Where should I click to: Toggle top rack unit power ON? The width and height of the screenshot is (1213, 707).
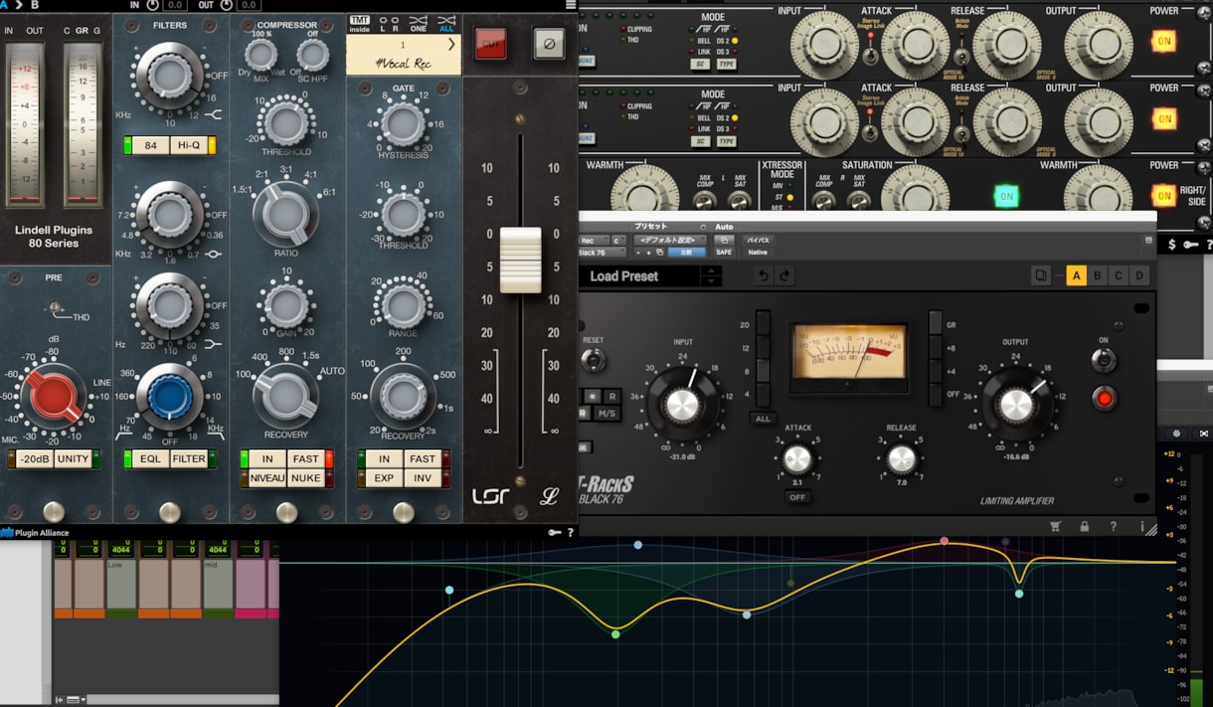tap(1163, 42)
